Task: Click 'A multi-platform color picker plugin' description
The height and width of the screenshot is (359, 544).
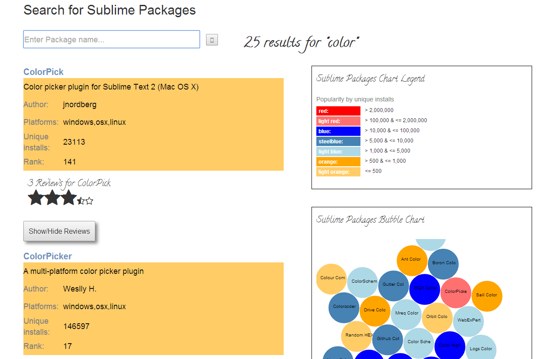Action: coord(84,271)
